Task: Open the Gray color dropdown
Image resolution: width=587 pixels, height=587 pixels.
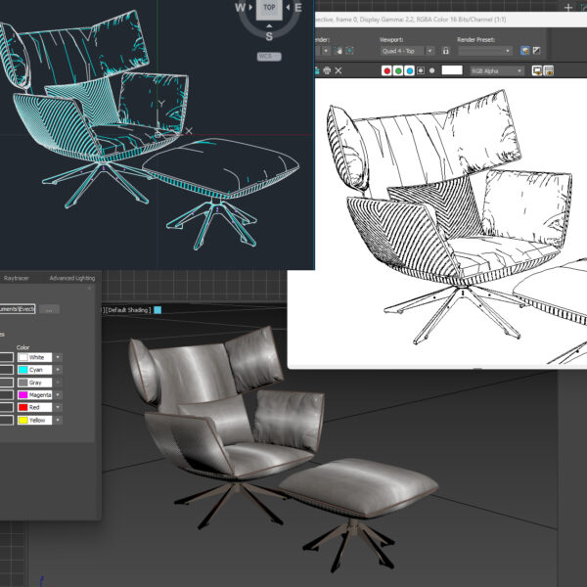Action: pos(58,383)
